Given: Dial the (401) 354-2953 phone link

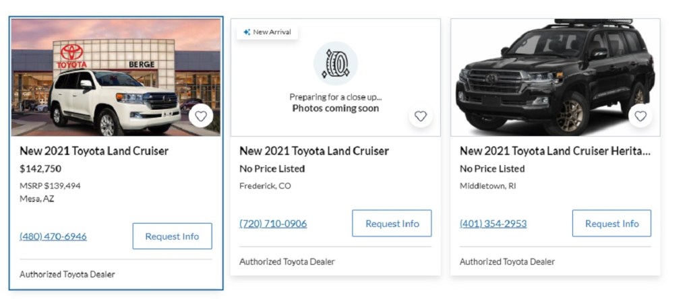Looking at the screenshot, I should (x=493, y=224).
